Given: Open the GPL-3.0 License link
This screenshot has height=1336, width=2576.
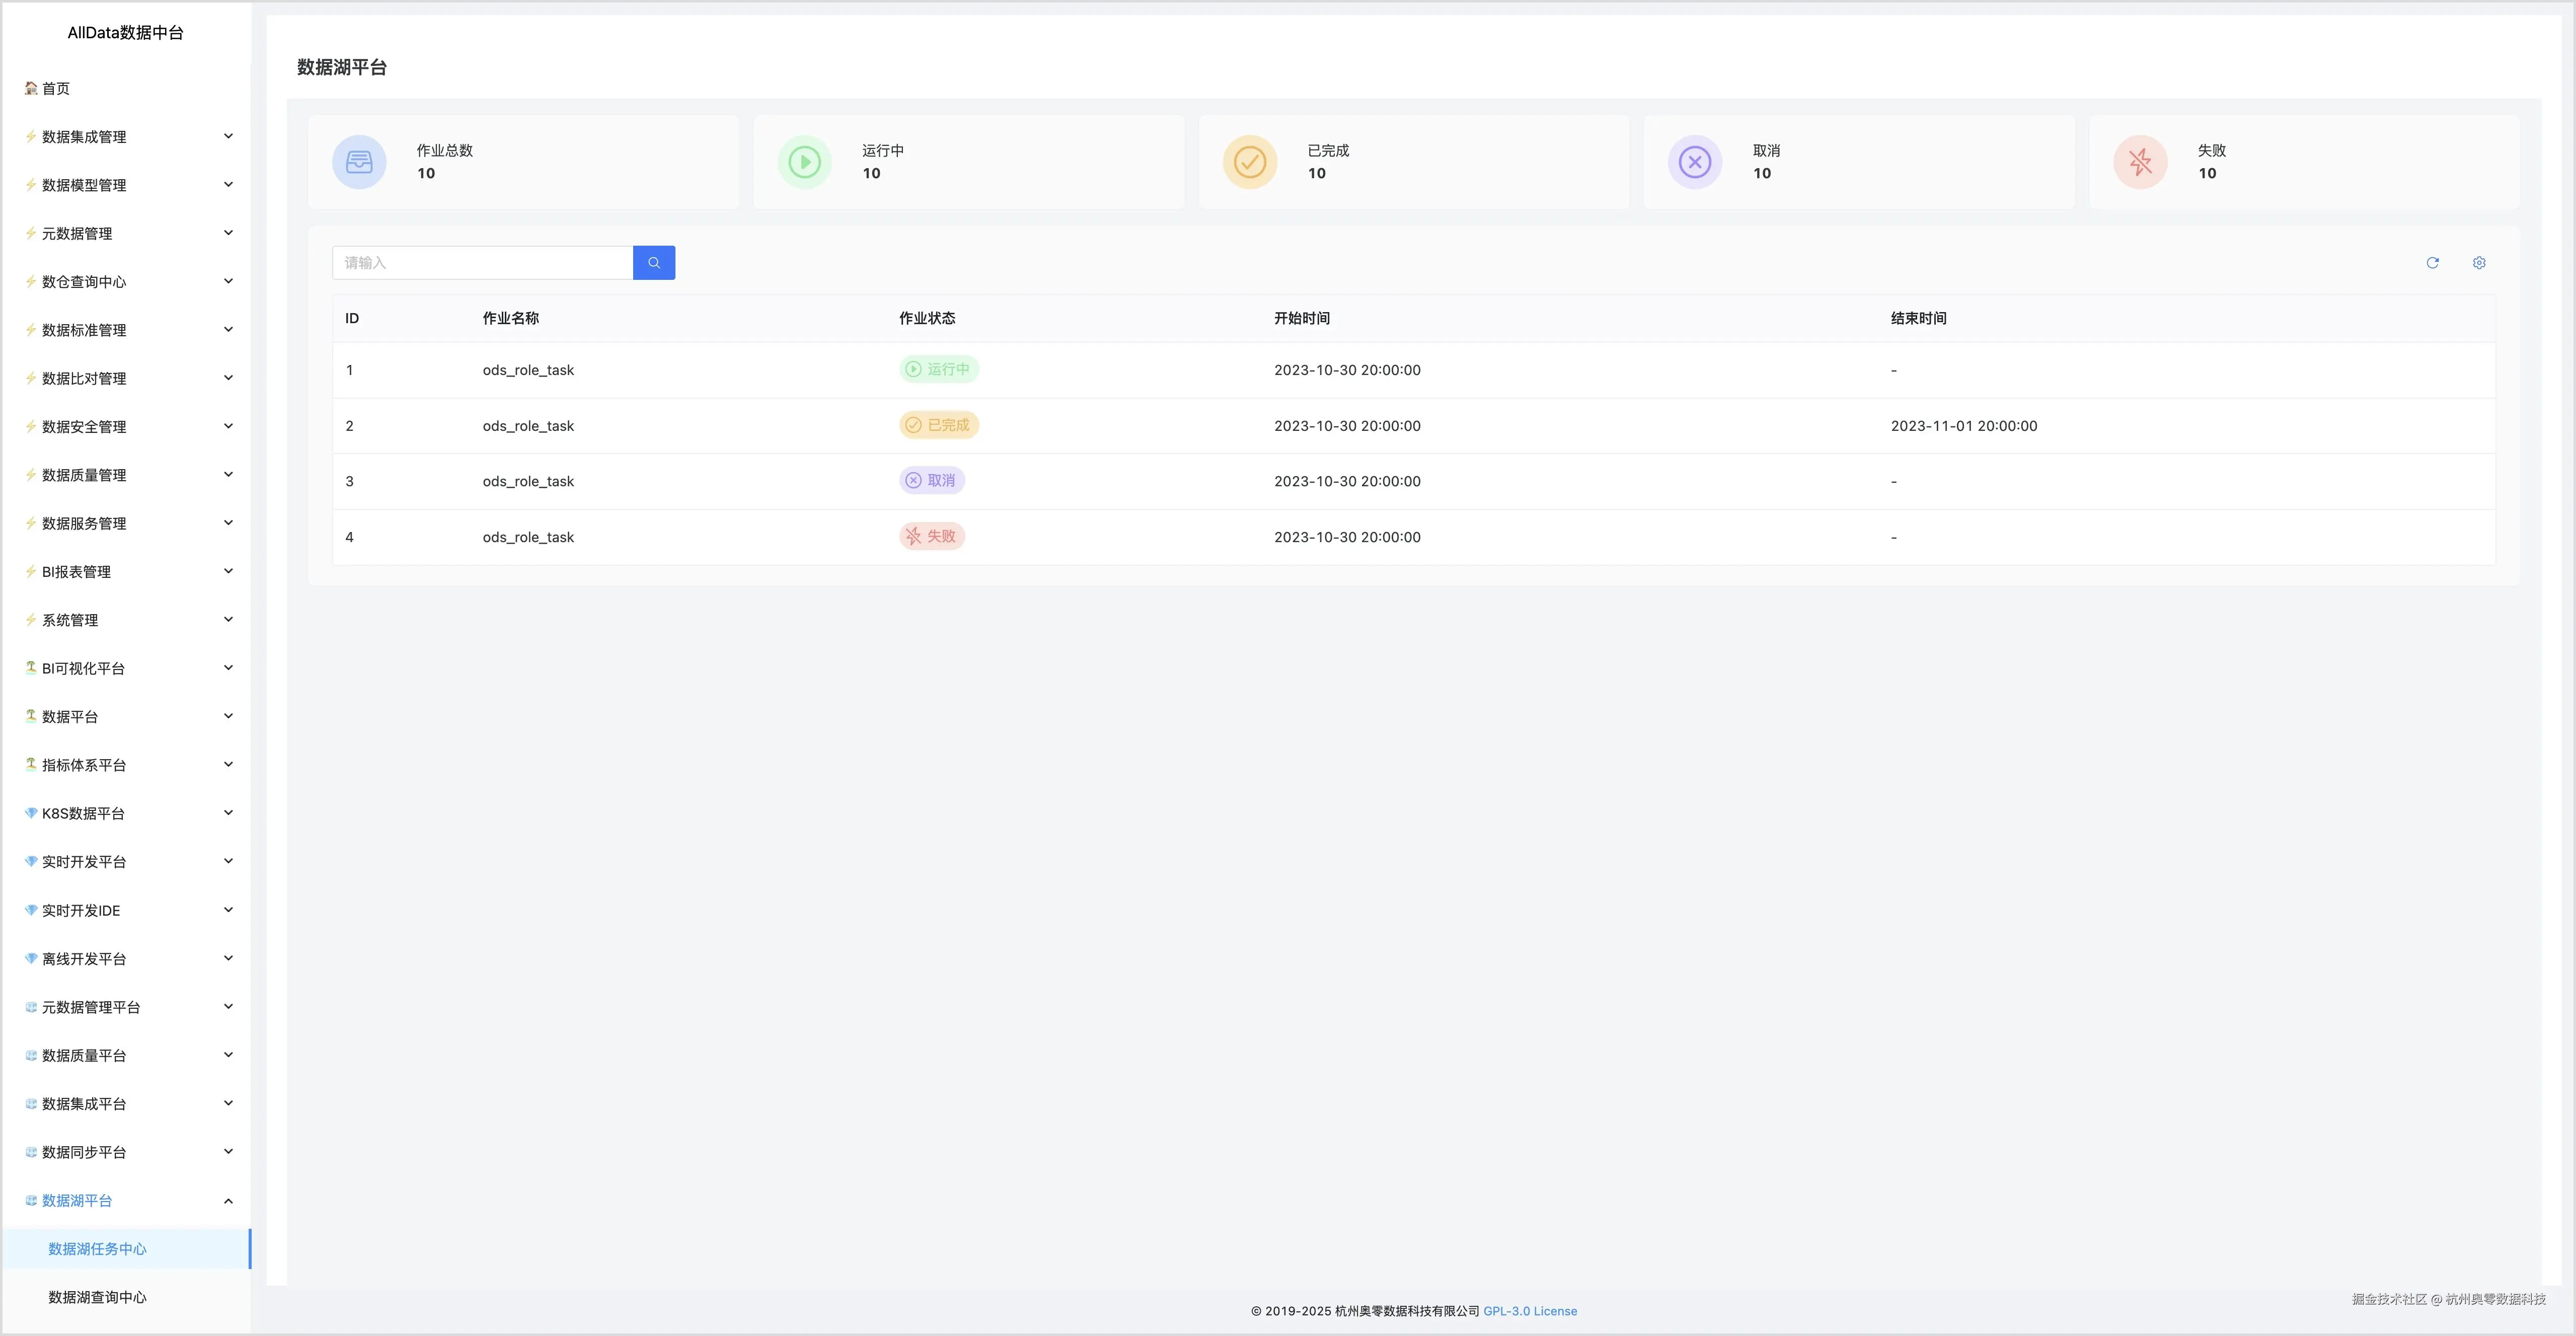Looking at the screenshot, I should click(1529, 1311).
